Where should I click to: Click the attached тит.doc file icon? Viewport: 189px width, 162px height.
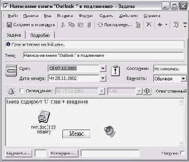pos(44,117)
